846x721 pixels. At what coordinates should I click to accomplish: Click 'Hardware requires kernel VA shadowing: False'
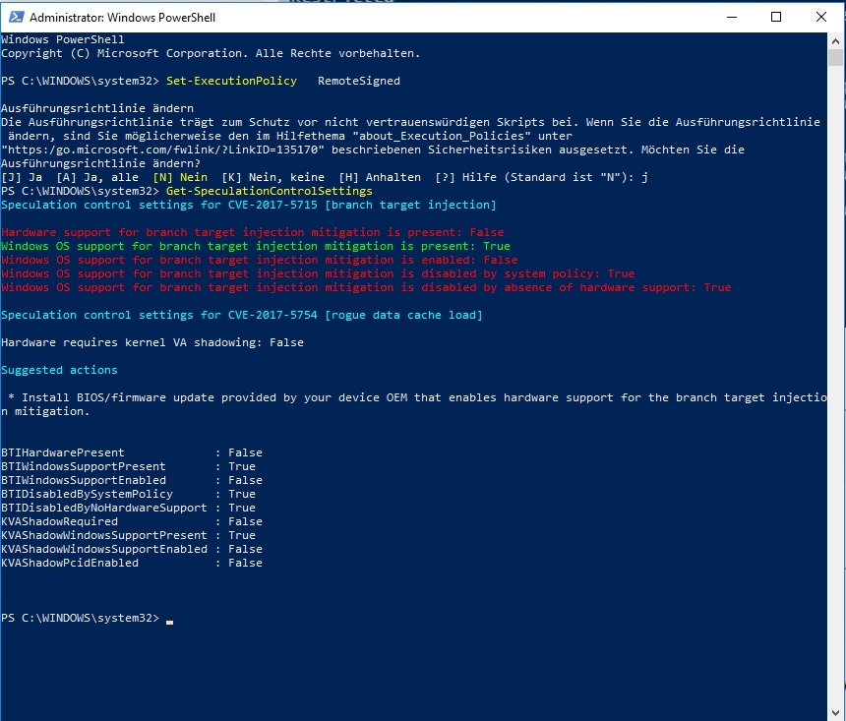152,342
